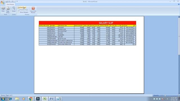Image resolution: width=180 pixels, height=101 pixels.
Task: Click the scrollbar down arrow
Action: (179, 93)
